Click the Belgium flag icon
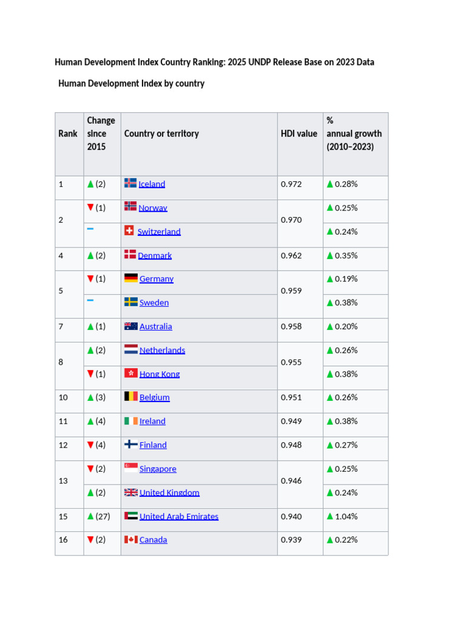The width and height of the screenshot is (466, 621). tap(131, 397)
